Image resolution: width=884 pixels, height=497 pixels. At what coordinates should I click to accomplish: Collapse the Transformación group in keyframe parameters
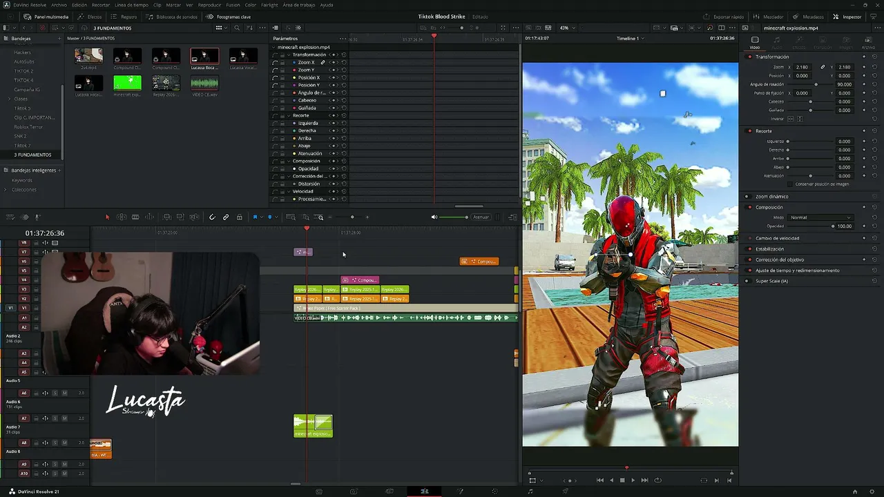click(289, 55)
